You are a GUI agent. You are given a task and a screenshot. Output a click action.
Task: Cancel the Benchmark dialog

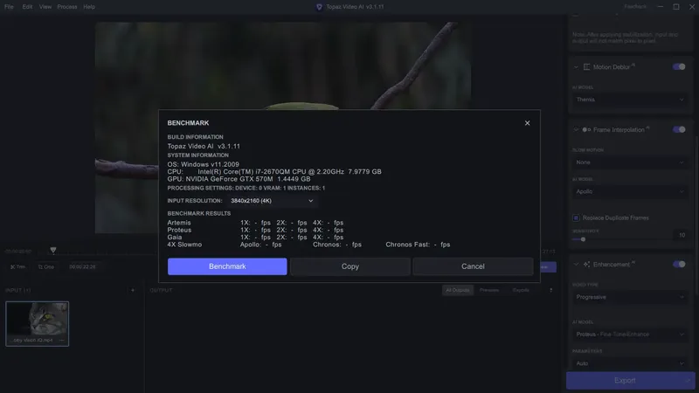[x=473, y=266]
